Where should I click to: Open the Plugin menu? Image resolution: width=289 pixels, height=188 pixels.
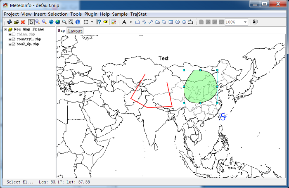coord(91,14)
